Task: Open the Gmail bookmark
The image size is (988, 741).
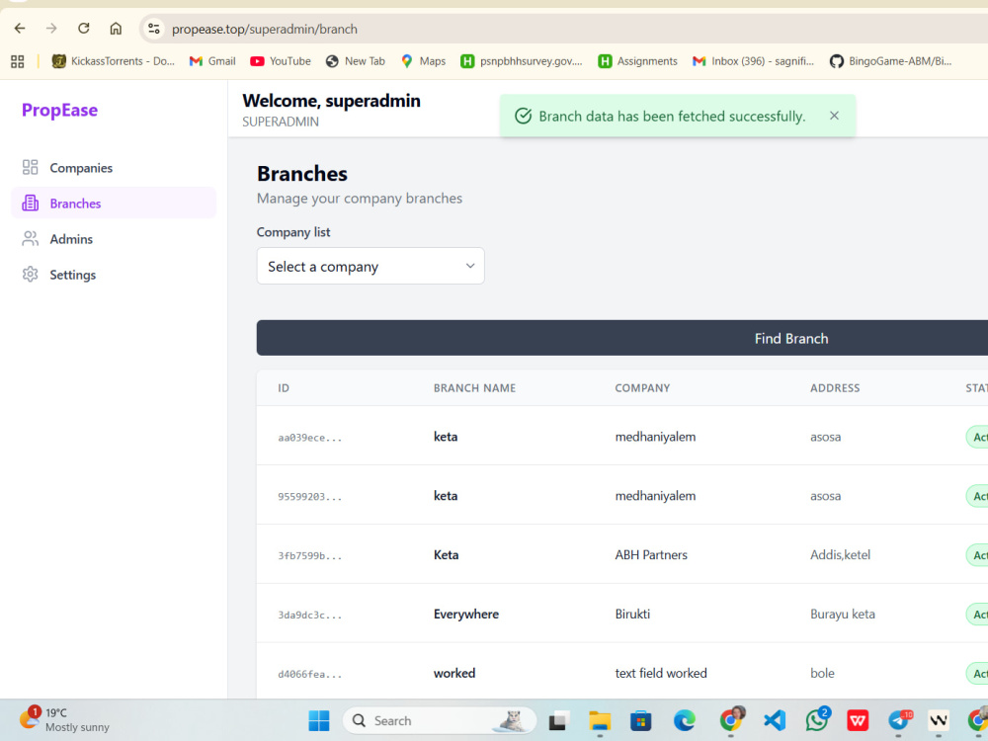Action: pyautogui.click(x=212, y=61)
